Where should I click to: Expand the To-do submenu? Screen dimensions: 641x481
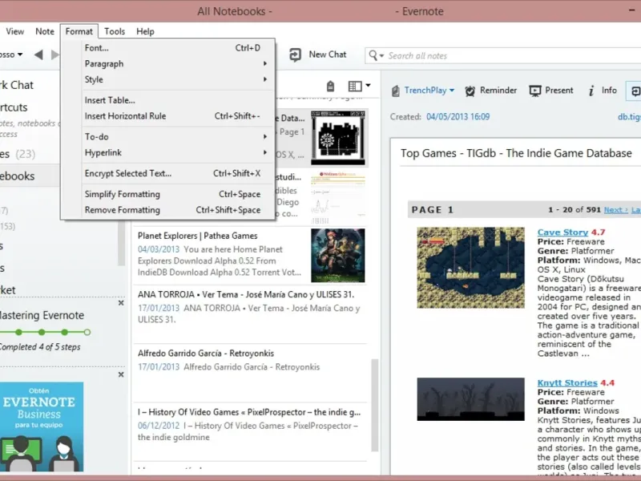click(x=167, y=136)
